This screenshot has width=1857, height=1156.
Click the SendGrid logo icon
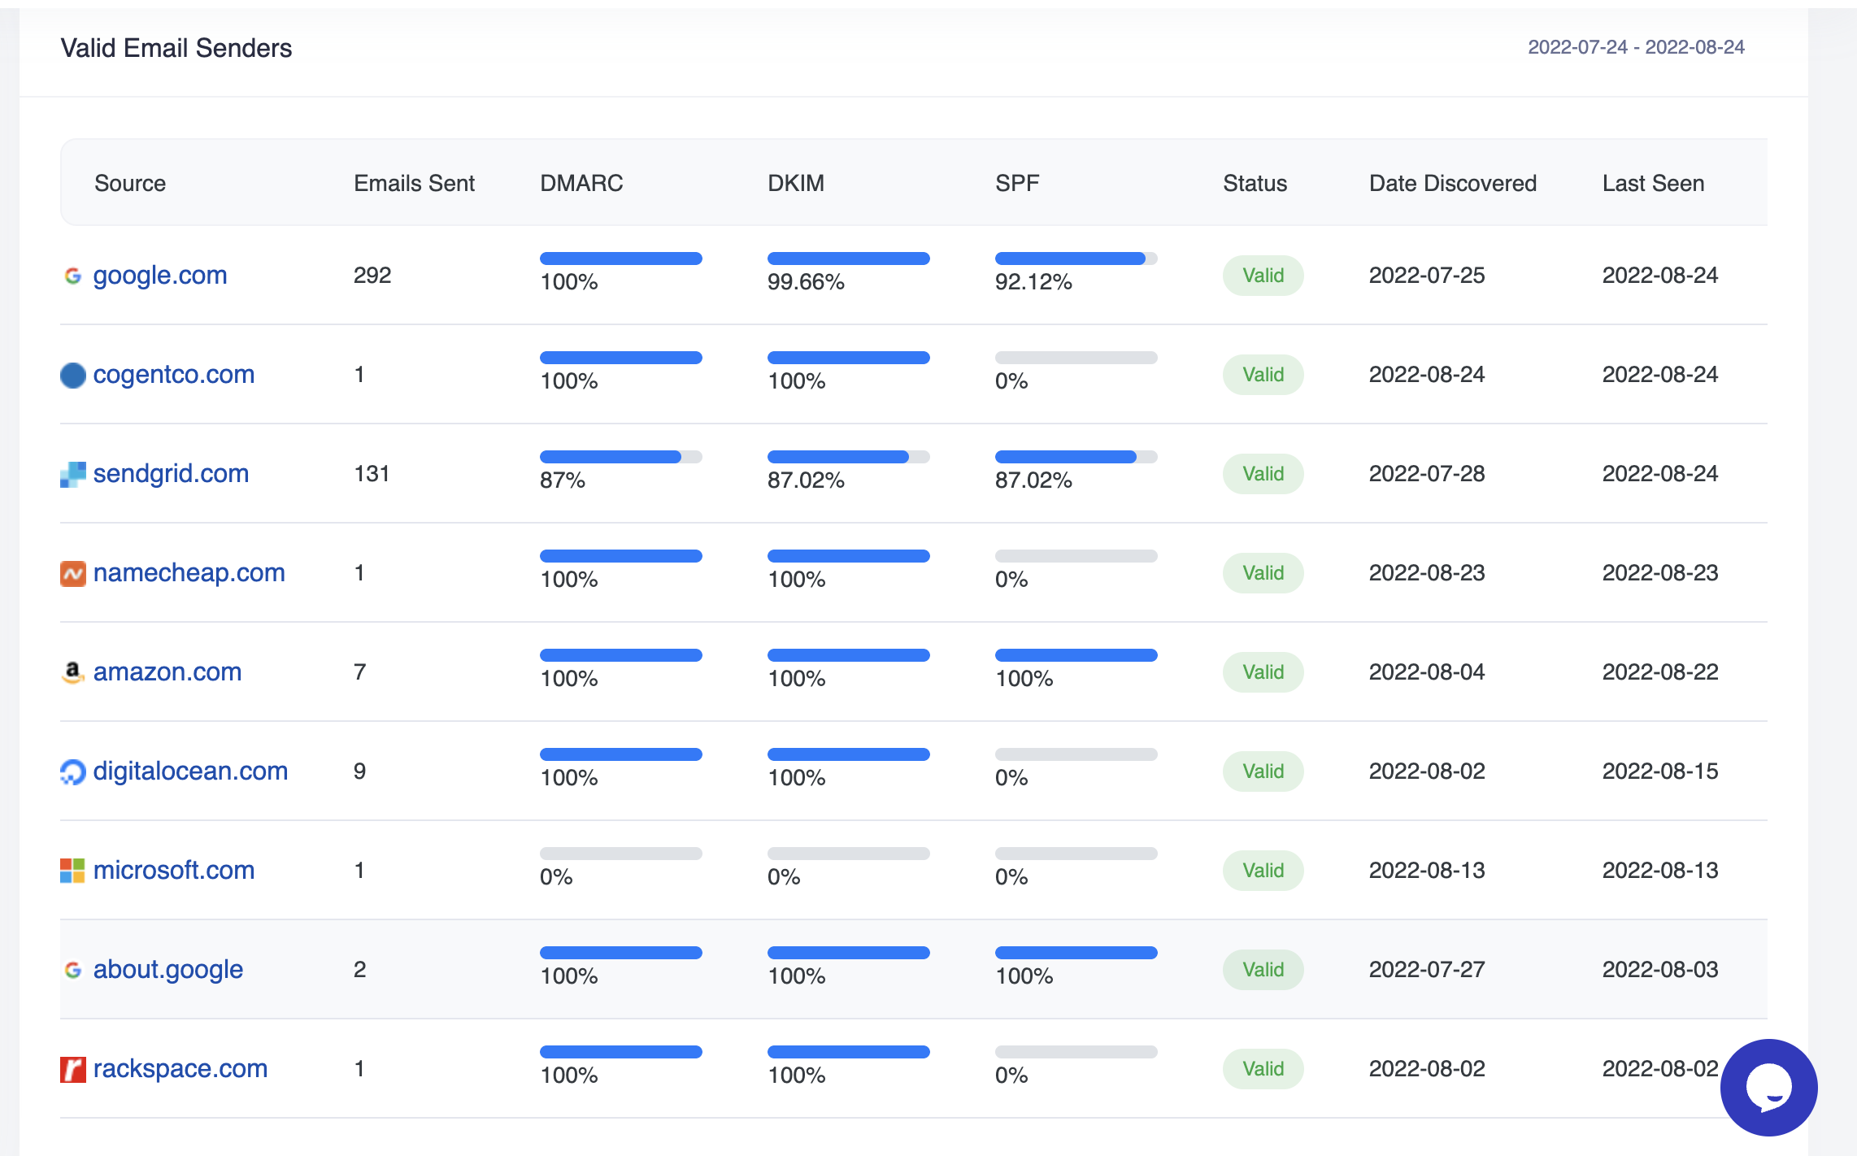pos(73,474)
